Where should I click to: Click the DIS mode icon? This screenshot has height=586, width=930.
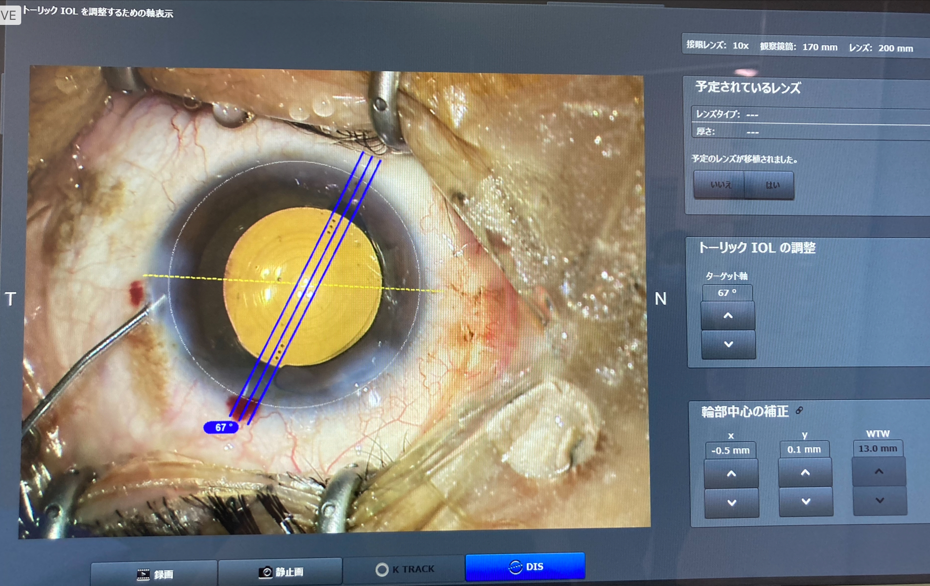click(515, 567)
